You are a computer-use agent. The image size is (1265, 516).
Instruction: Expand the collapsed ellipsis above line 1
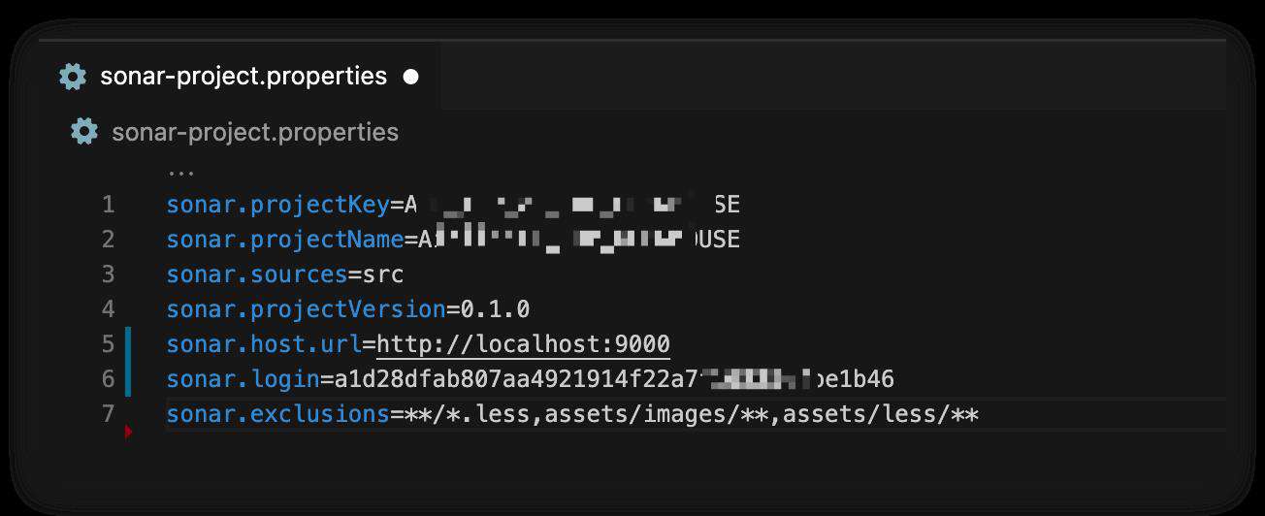point(180,172)
